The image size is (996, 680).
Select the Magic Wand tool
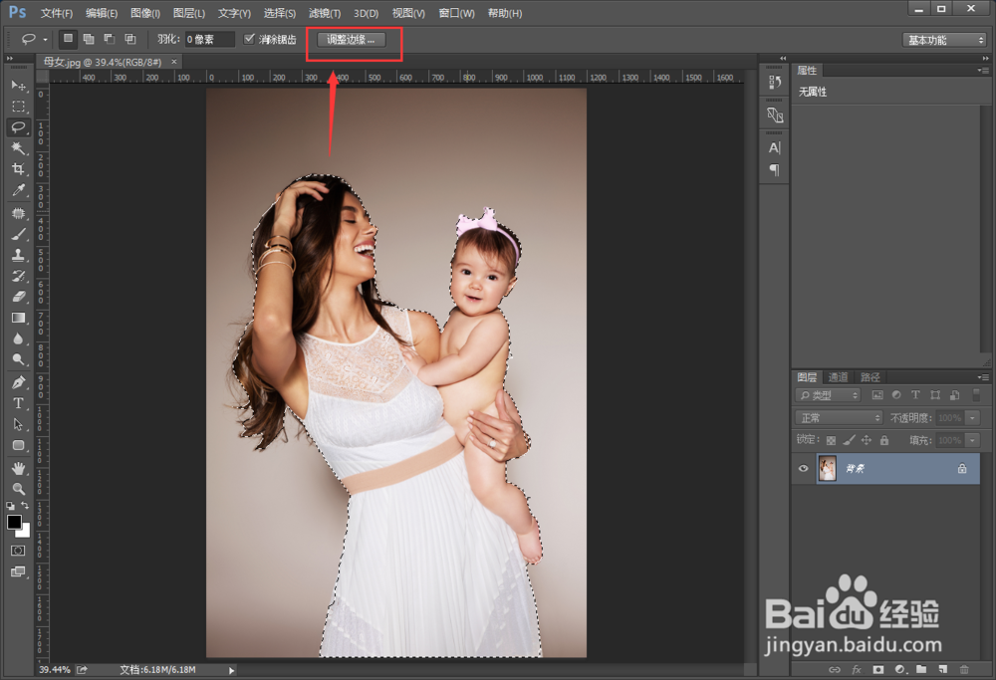coord(18,148)
